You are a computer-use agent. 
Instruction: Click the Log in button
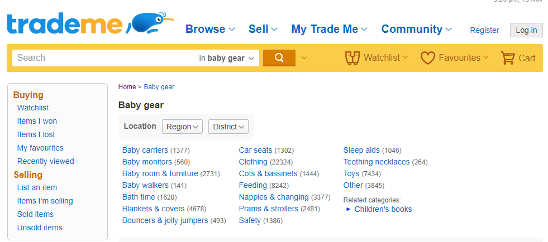526,30
